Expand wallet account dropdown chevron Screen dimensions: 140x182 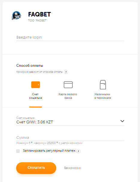click(x=122, y=121)
